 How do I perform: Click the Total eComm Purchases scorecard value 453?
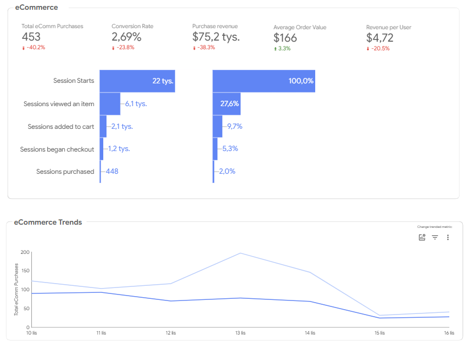(31, 37)
